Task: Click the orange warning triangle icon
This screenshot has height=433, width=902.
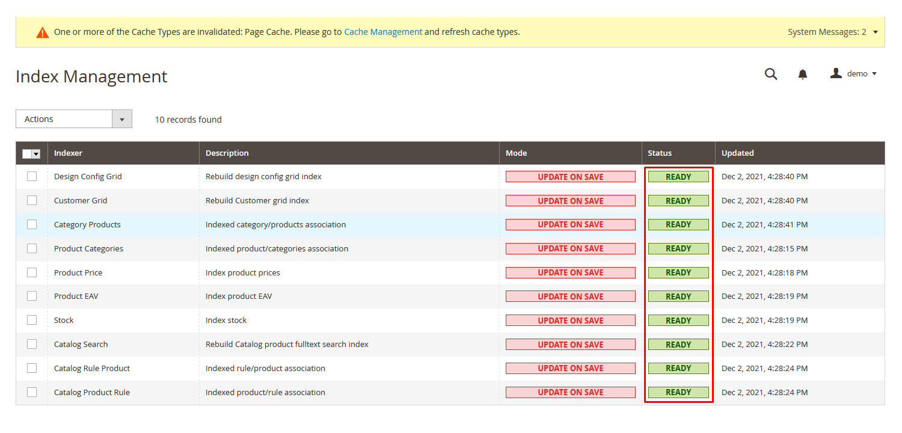Action: tap(42, 32)
